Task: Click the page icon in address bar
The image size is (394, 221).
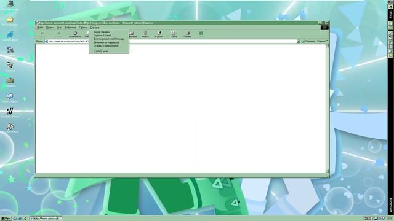Action: click(46, 41)
